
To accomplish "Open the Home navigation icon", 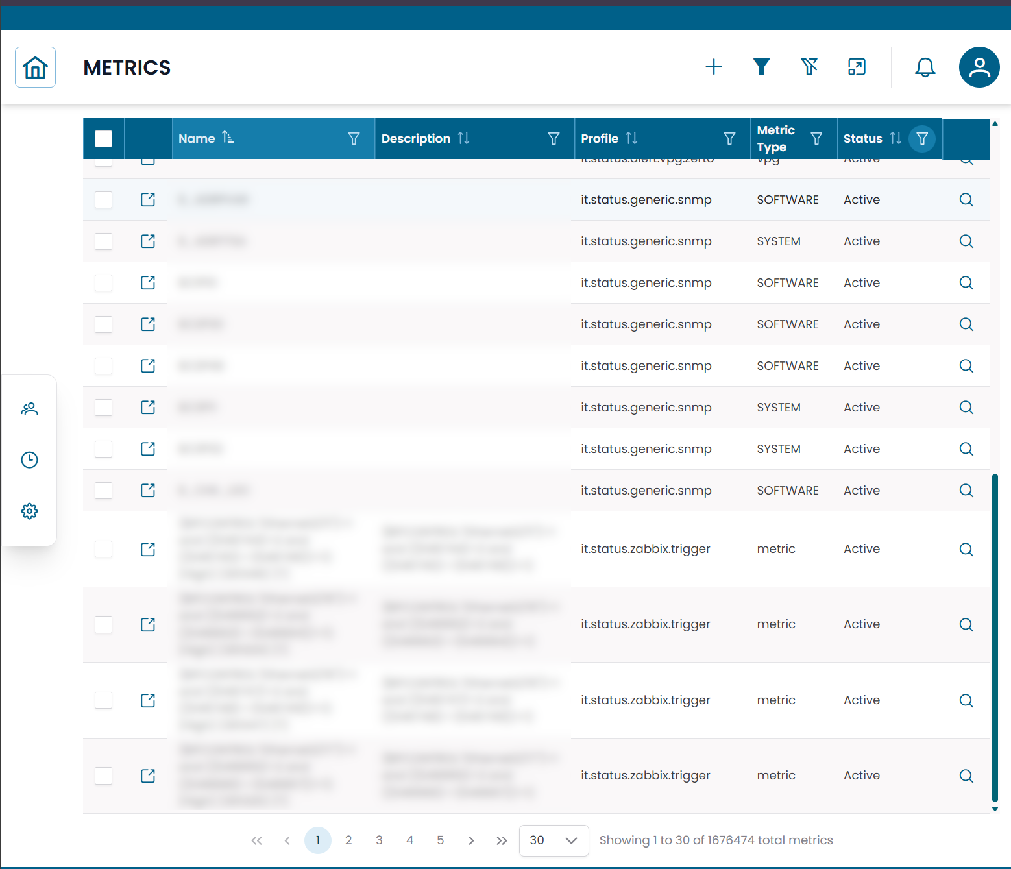I will tap(35, 67).
